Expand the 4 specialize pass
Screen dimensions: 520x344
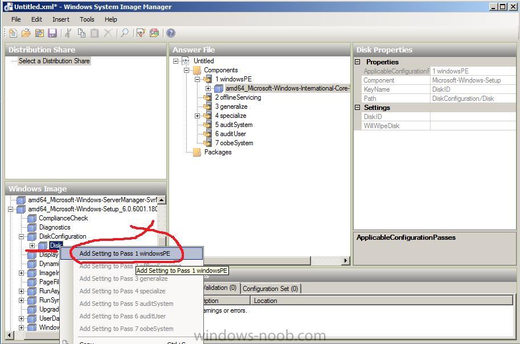coord(197,116)
